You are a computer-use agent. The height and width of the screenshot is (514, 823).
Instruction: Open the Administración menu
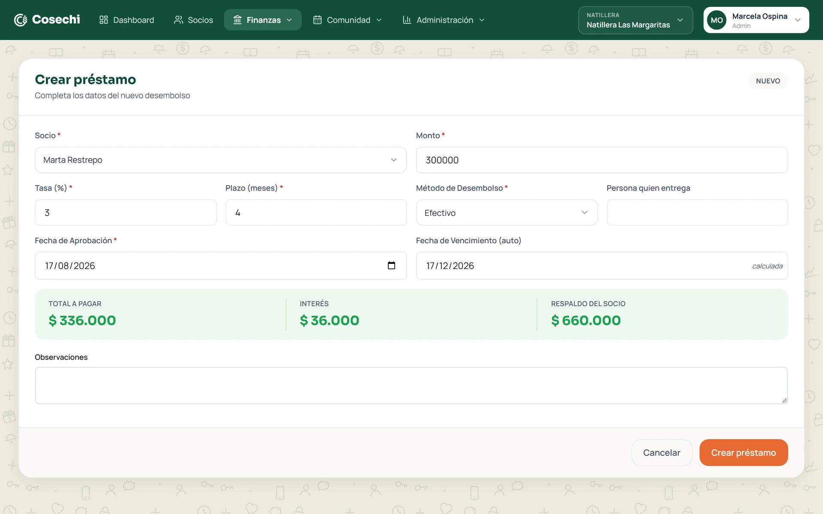[x=444, y=20]
